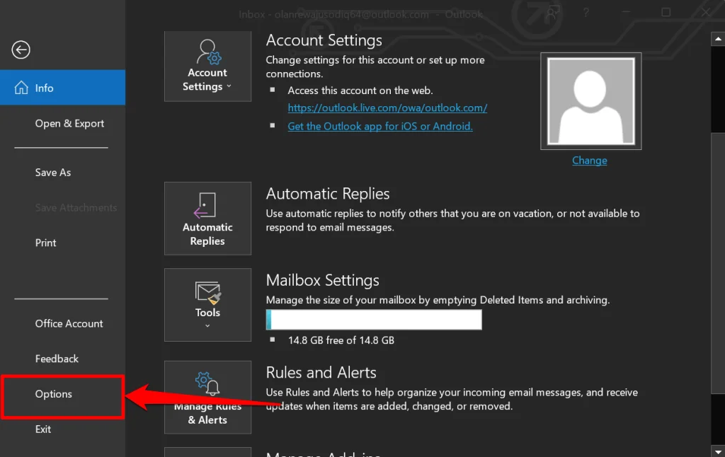Click the Account Settings person-gear icon
The height and width of the screenshot is (457, 725).
[x=209, y=52]
